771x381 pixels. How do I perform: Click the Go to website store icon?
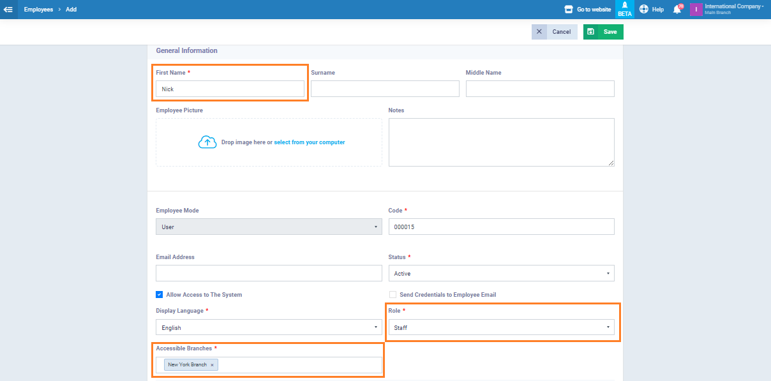pyautogui.click(x=569, y=10)
